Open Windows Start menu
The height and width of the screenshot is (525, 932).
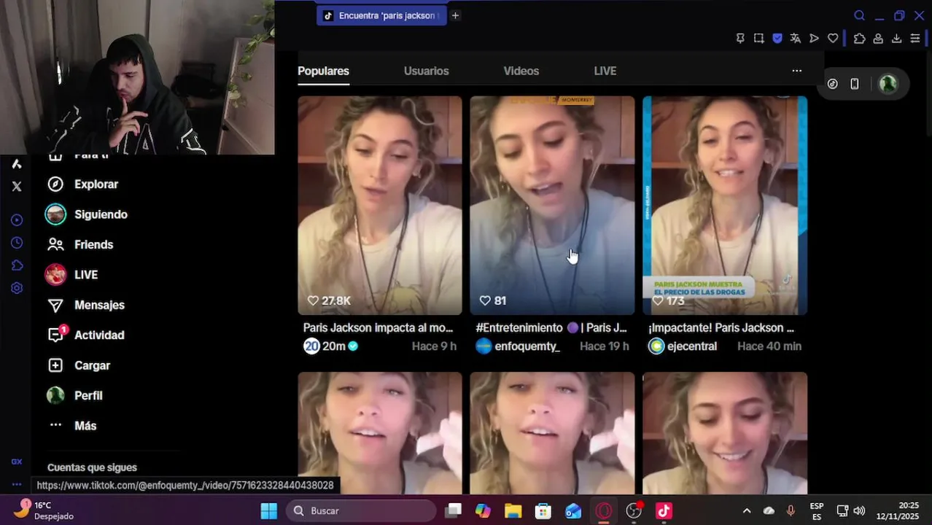coord(269,511)
